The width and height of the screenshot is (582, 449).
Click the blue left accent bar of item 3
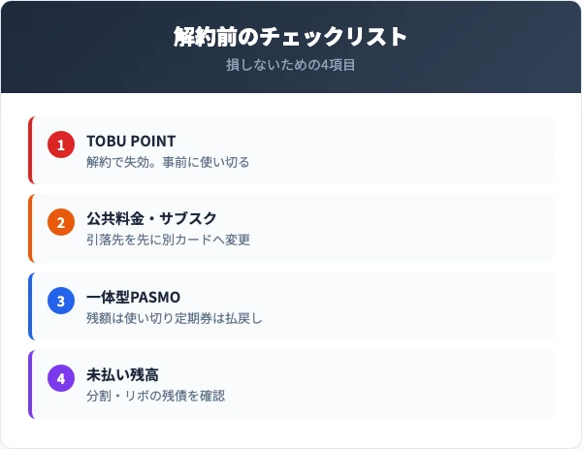pyautogui.click(x=30, y=306)
